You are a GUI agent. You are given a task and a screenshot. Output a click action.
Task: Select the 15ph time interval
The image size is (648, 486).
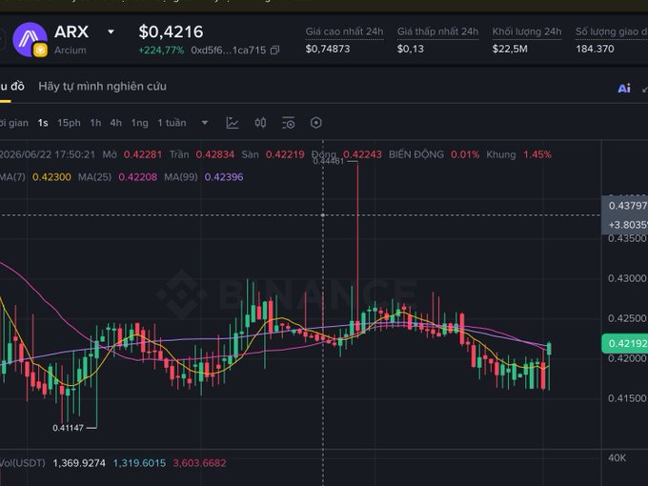pos(69,123)
